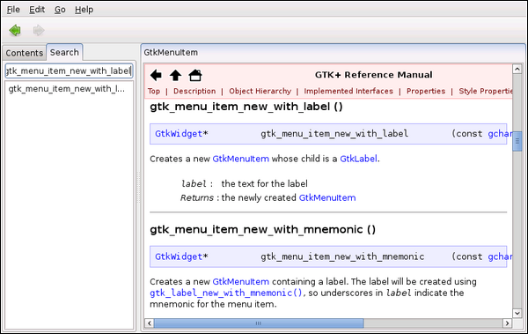Click the gtk_label_new_with_mnemonic() link
The height and width of the screenshot is (334, 528).
coord(226,293)
